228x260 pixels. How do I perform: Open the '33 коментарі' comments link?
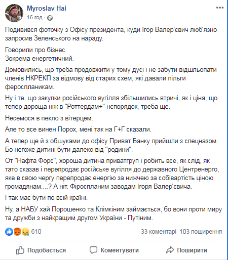coord(159,232)
